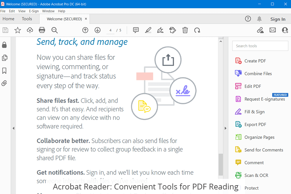Open the Send for Comments tool
Image resolution: width=291 pixels, height=194 pixels.
pos(259,150)
